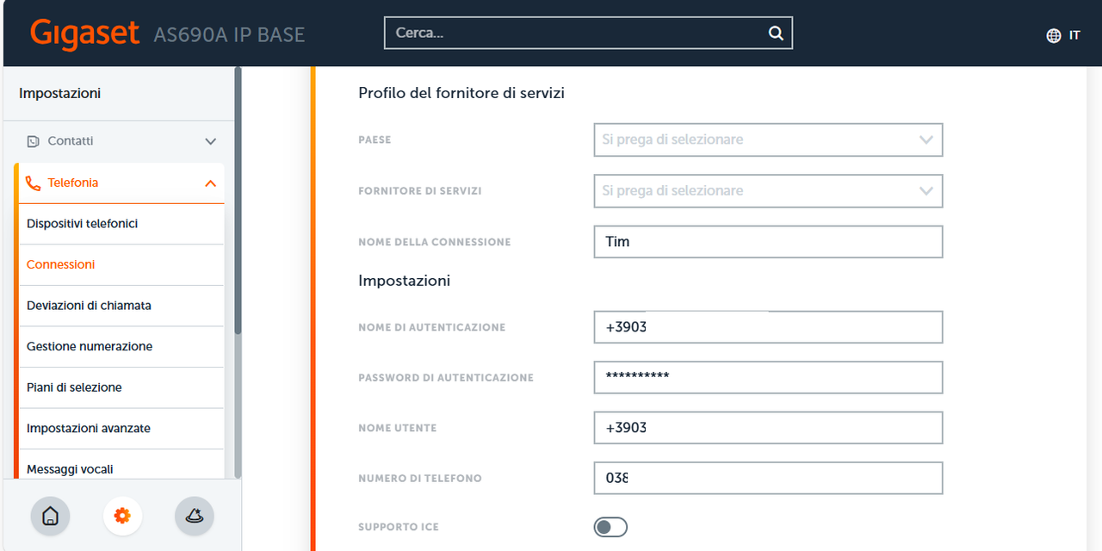Enable the Supporto ICE switch
Screen dimensions: 1102x551
click(610, 527)
